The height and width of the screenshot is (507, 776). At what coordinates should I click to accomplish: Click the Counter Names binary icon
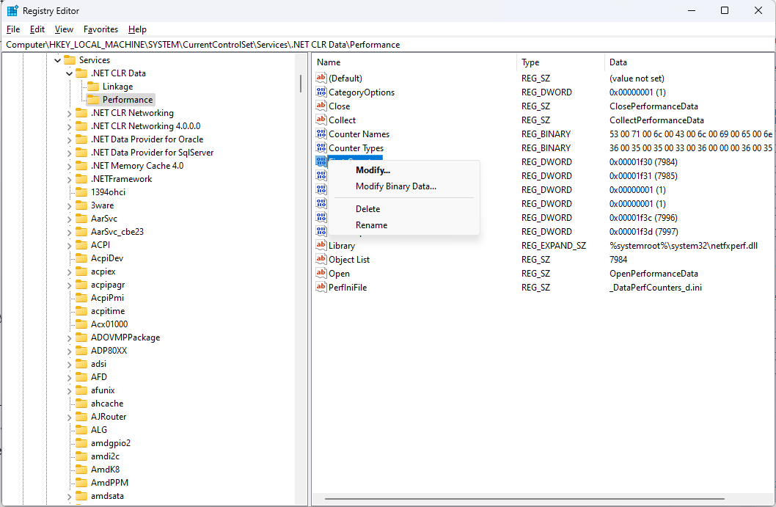coord(321,134)
